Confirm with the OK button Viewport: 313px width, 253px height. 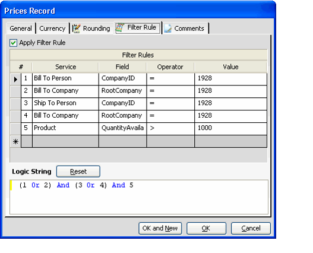point(206,228)
